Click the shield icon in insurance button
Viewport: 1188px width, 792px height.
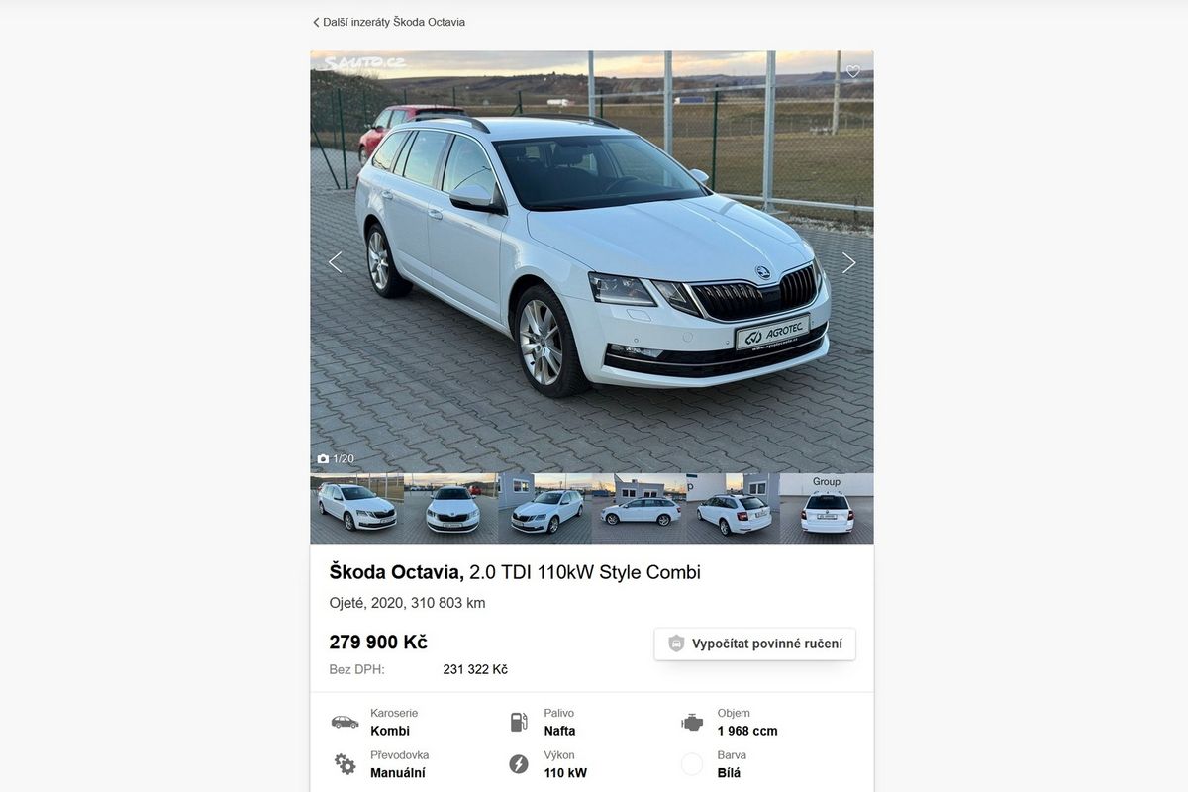(676, 643)
